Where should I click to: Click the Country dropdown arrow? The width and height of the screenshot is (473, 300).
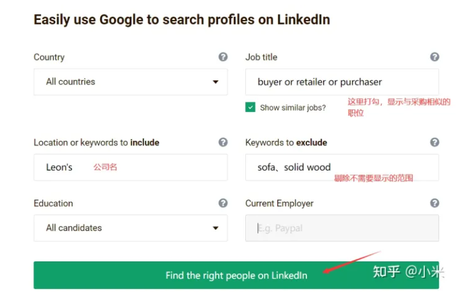click(x=215, y=82)
